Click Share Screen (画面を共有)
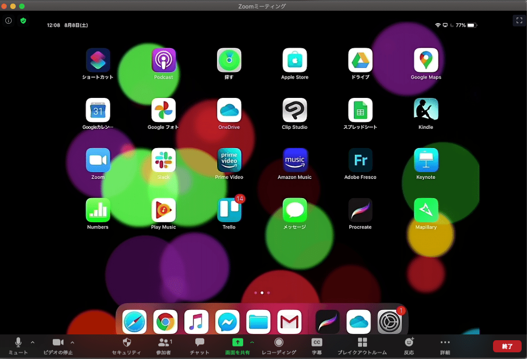The image size is (527, 359). click(238, 346)
